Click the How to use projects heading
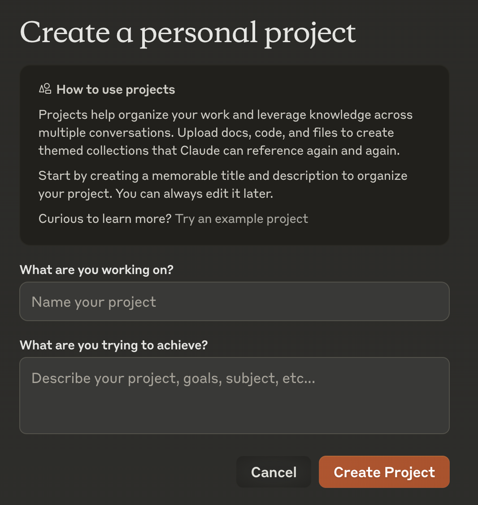Image resolution: width=478 pixels, height=505 pixels. point(116,90)
